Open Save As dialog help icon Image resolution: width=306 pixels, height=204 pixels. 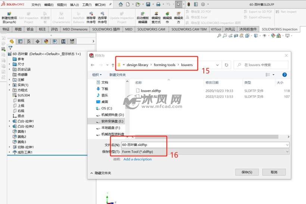[284, 75]
